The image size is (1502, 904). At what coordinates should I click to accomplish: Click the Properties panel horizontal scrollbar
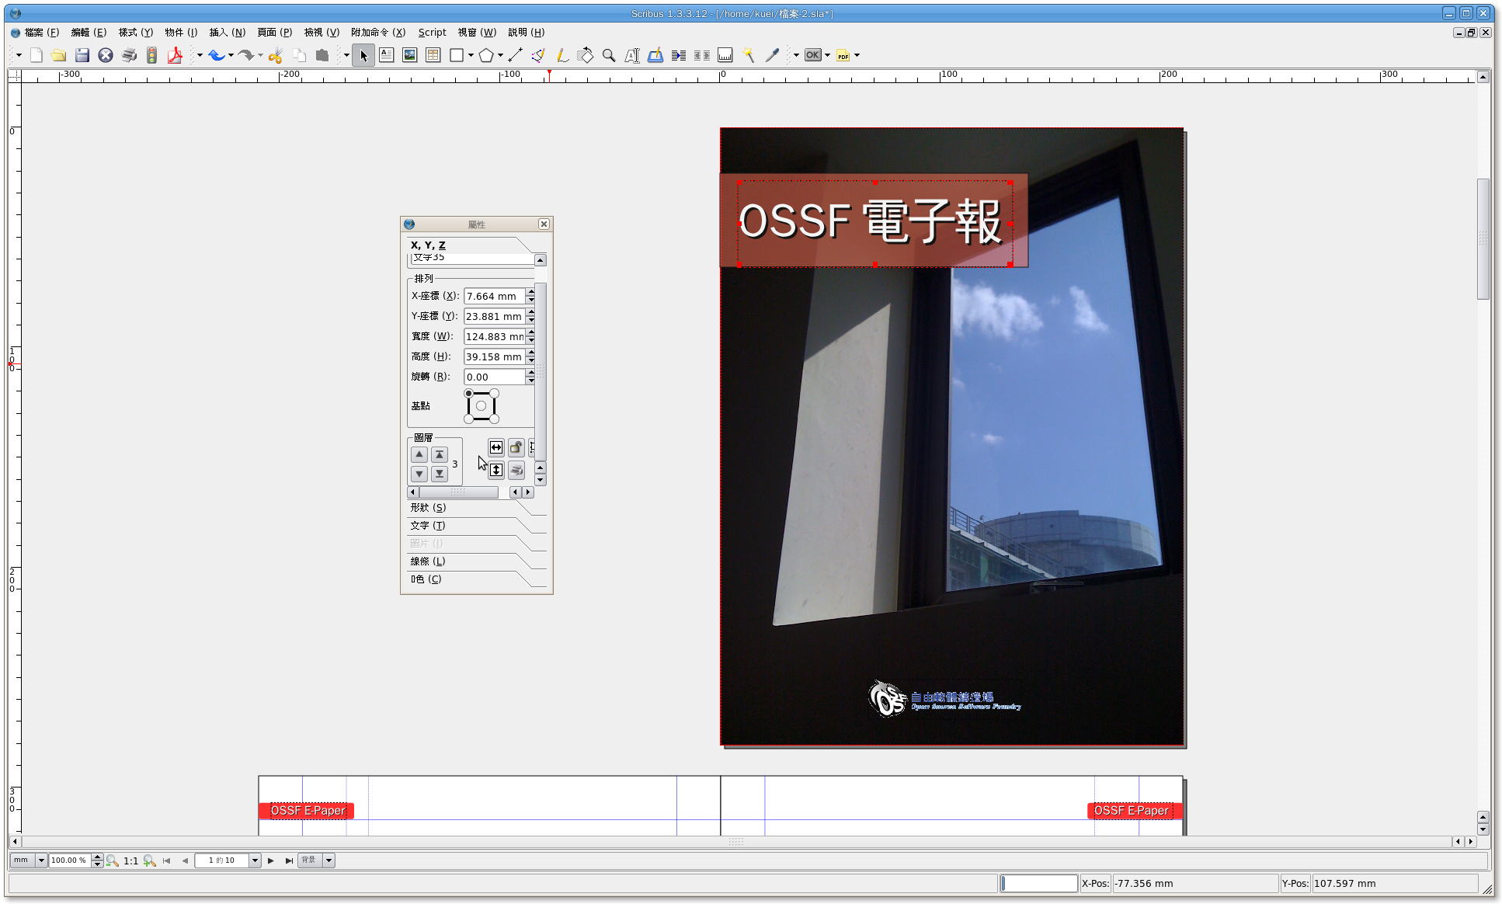coord(458,492)
